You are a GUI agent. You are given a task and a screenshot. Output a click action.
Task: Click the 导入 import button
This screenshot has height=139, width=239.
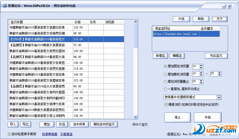13,124
